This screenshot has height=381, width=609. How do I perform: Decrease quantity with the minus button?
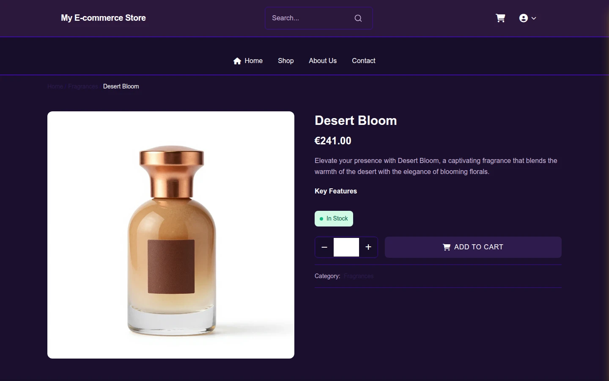(x=324, y=247)
